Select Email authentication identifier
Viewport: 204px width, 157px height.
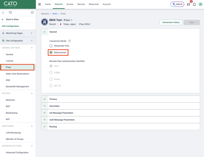pyautogui.click(x=51, y=79)
